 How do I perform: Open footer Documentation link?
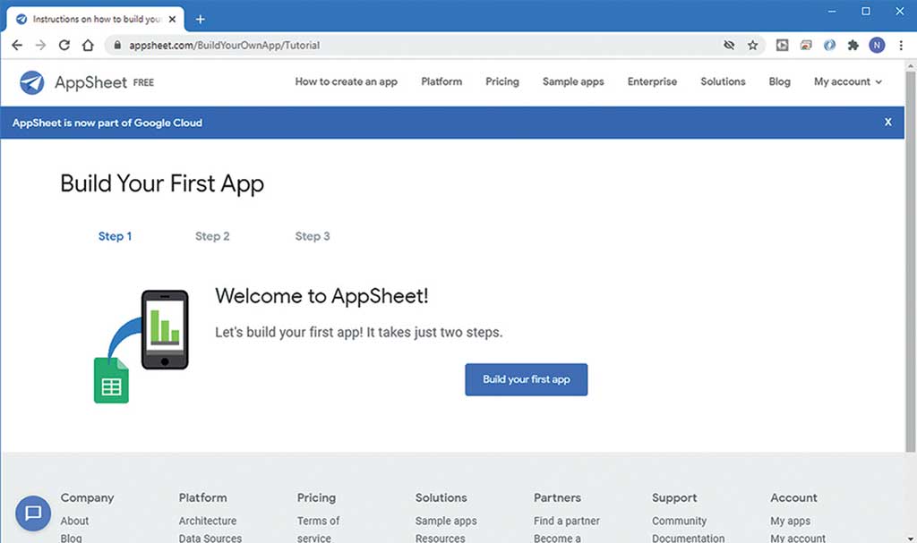689,538
